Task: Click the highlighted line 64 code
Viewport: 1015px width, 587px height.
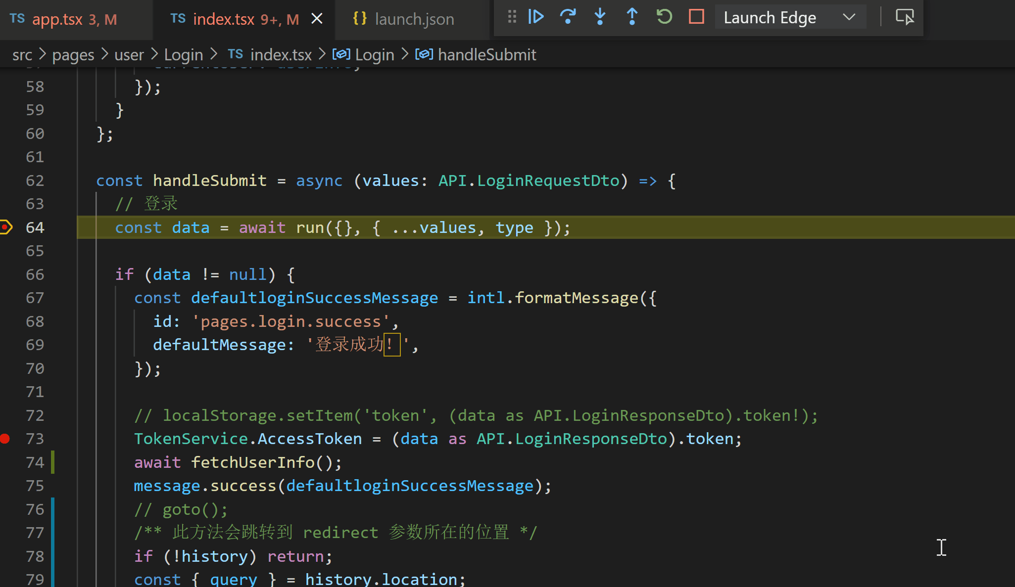Action: click(341, 227)
